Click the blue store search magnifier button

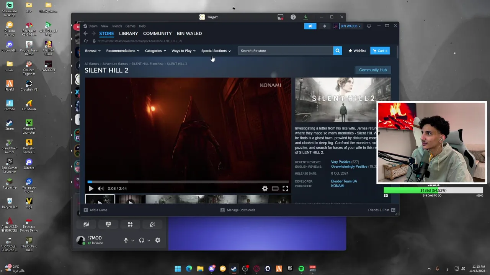click(x=337, y=51)
